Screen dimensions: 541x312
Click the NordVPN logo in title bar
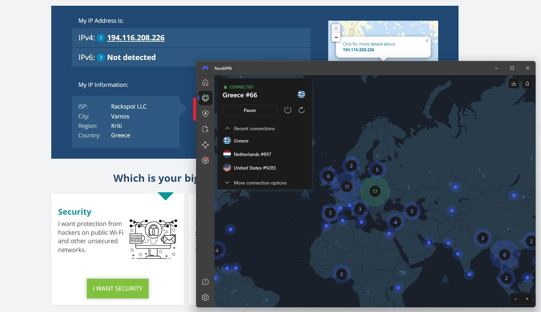click(205, 68)
